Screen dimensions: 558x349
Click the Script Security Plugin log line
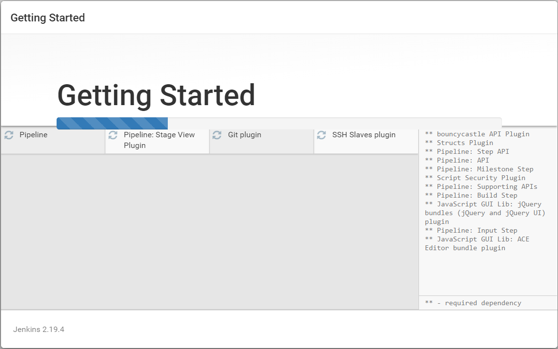click(475, 178)
